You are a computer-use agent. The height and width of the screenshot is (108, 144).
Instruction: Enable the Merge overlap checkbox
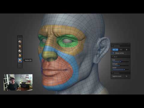pyautogui.click(x=113, y=53)
